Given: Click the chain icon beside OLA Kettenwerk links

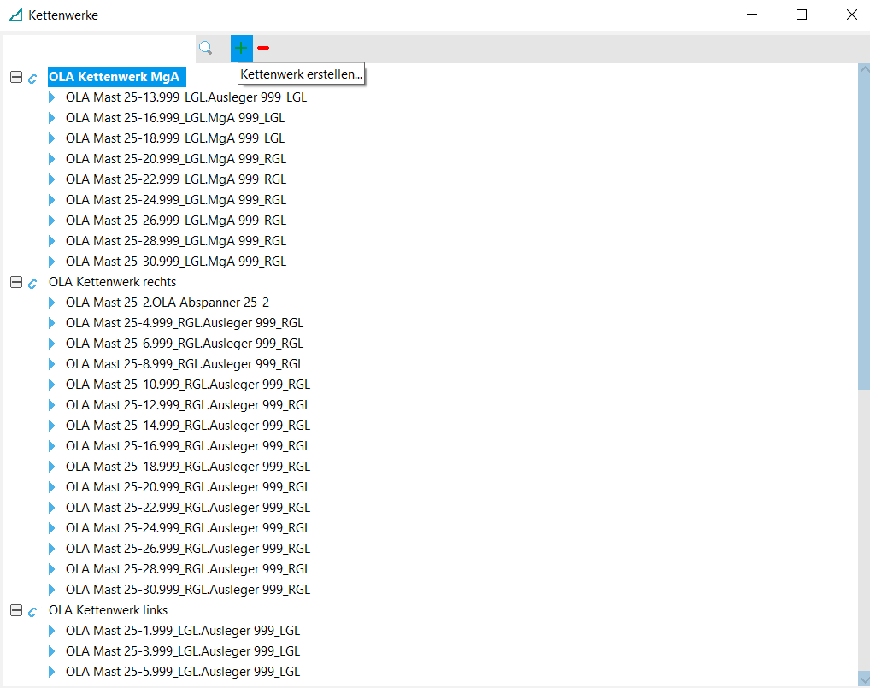Looking at the screenshot, I should (33, 611).
